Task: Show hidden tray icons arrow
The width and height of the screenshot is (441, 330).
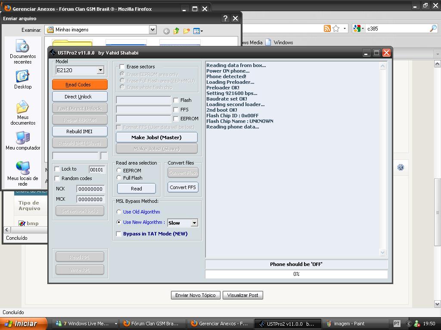Action: coord(409,324)
